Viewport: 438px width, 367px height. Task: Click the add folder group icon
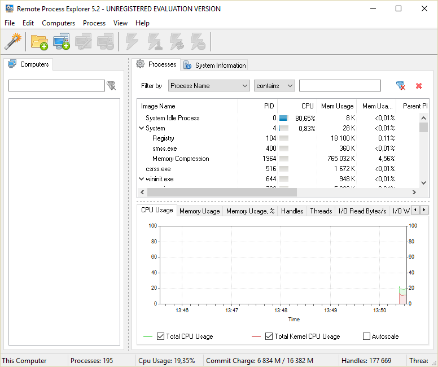coord(39,42)
